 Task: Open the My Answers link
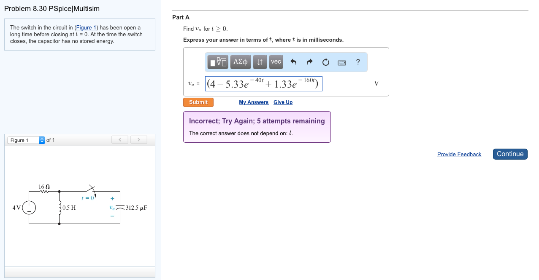tap(253, 102)
